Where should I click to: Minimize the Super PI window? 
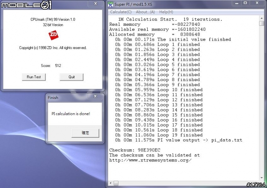[237, 3]
